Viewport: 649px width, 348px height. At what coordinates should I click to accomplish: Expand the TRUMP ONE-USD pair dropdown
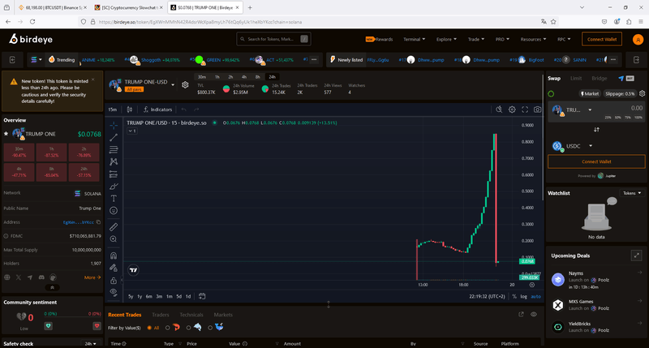[x=173, y=85]
